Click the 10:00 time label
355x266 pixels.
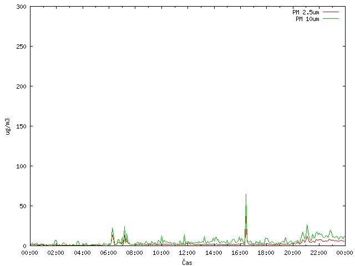tap(161, 253)
